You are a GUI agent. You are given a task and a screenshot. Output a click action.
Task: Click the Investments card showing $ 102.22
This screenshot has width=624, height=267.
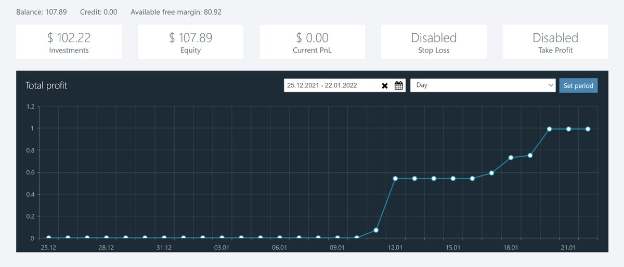click(x=69, y=42)
